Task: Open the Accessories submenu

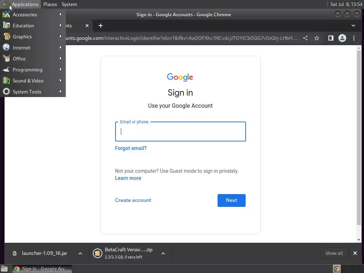Action: [33, 15]
